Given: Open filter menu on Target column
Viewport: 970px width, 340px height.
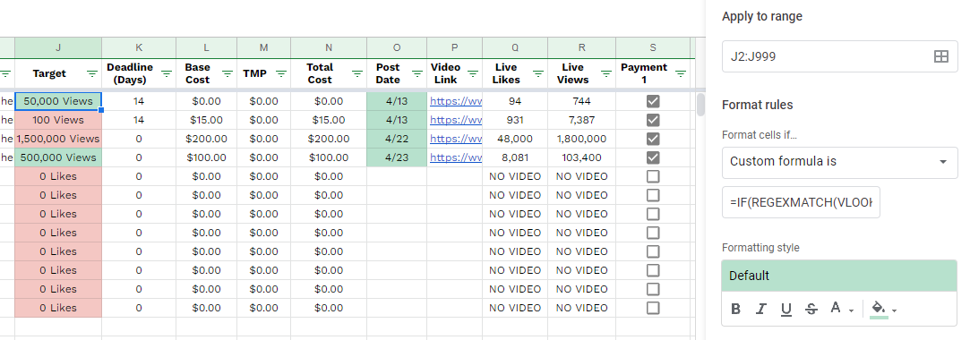Looking at the screenshot, I should [x=92, y=73].
